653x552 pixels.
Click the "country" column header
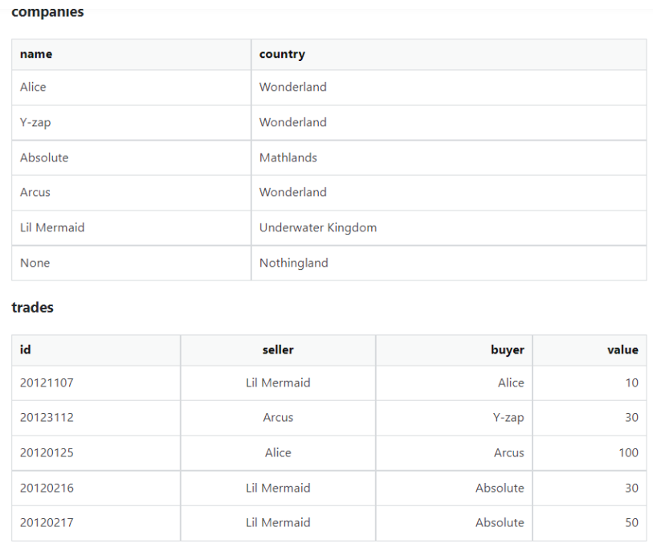click(282, 55)
